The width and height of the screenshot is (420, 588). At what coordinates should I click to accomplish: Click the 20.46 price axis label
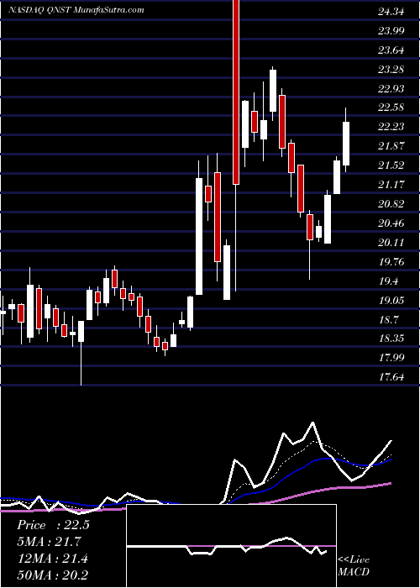click(x=391, y=223)
